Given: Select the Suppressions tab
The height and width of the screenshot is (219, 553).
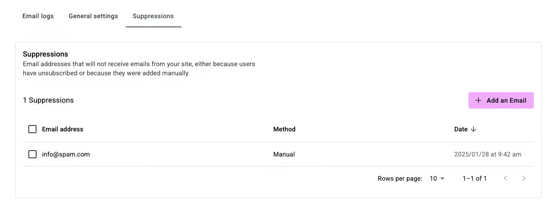Looking at the screenshot, I should 153,16.
